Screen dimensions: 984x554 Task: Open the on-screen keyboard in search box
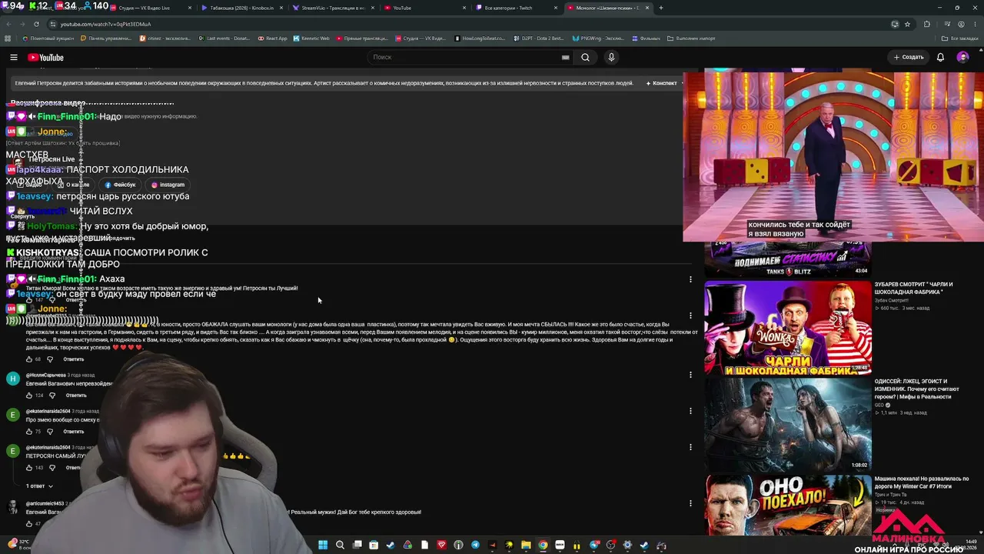[x=566, y=58]
